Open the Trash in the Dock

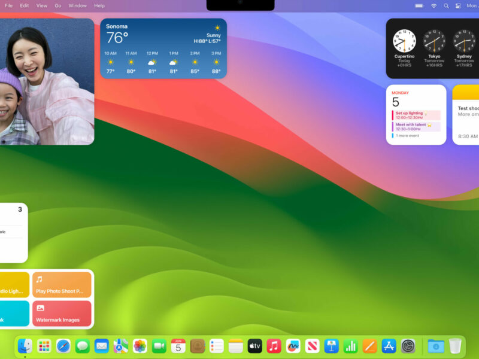pyautogui.click(x=455, y=346)
